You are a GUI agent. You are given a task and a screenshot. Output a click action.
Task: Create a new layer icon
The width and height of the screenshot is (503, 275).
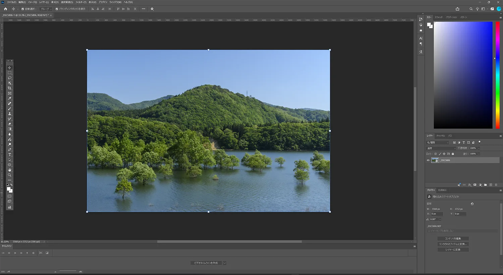[x=491, y=185]
